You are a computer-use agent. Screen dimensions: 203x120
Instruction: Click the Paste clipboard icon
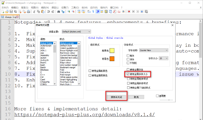(43, 12)
